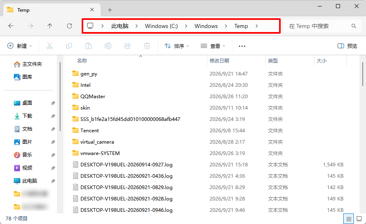Click the Share icon in toolbar
This screenshot has height=224, width=366.
[128, 46]
